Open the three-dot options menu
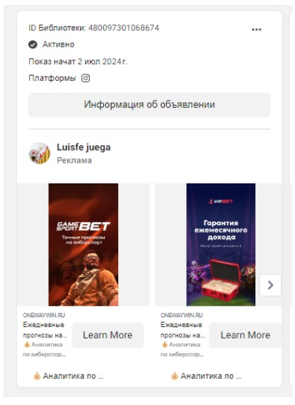 [x=256, y=30]
